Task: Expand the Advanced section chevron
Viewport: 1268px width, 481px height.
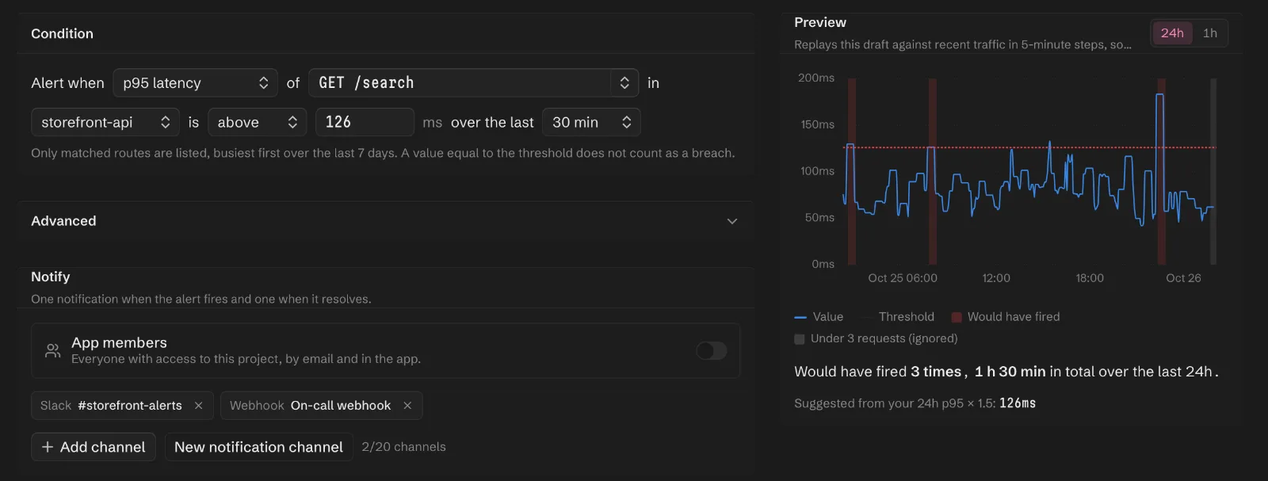Action: pos(732,221)
